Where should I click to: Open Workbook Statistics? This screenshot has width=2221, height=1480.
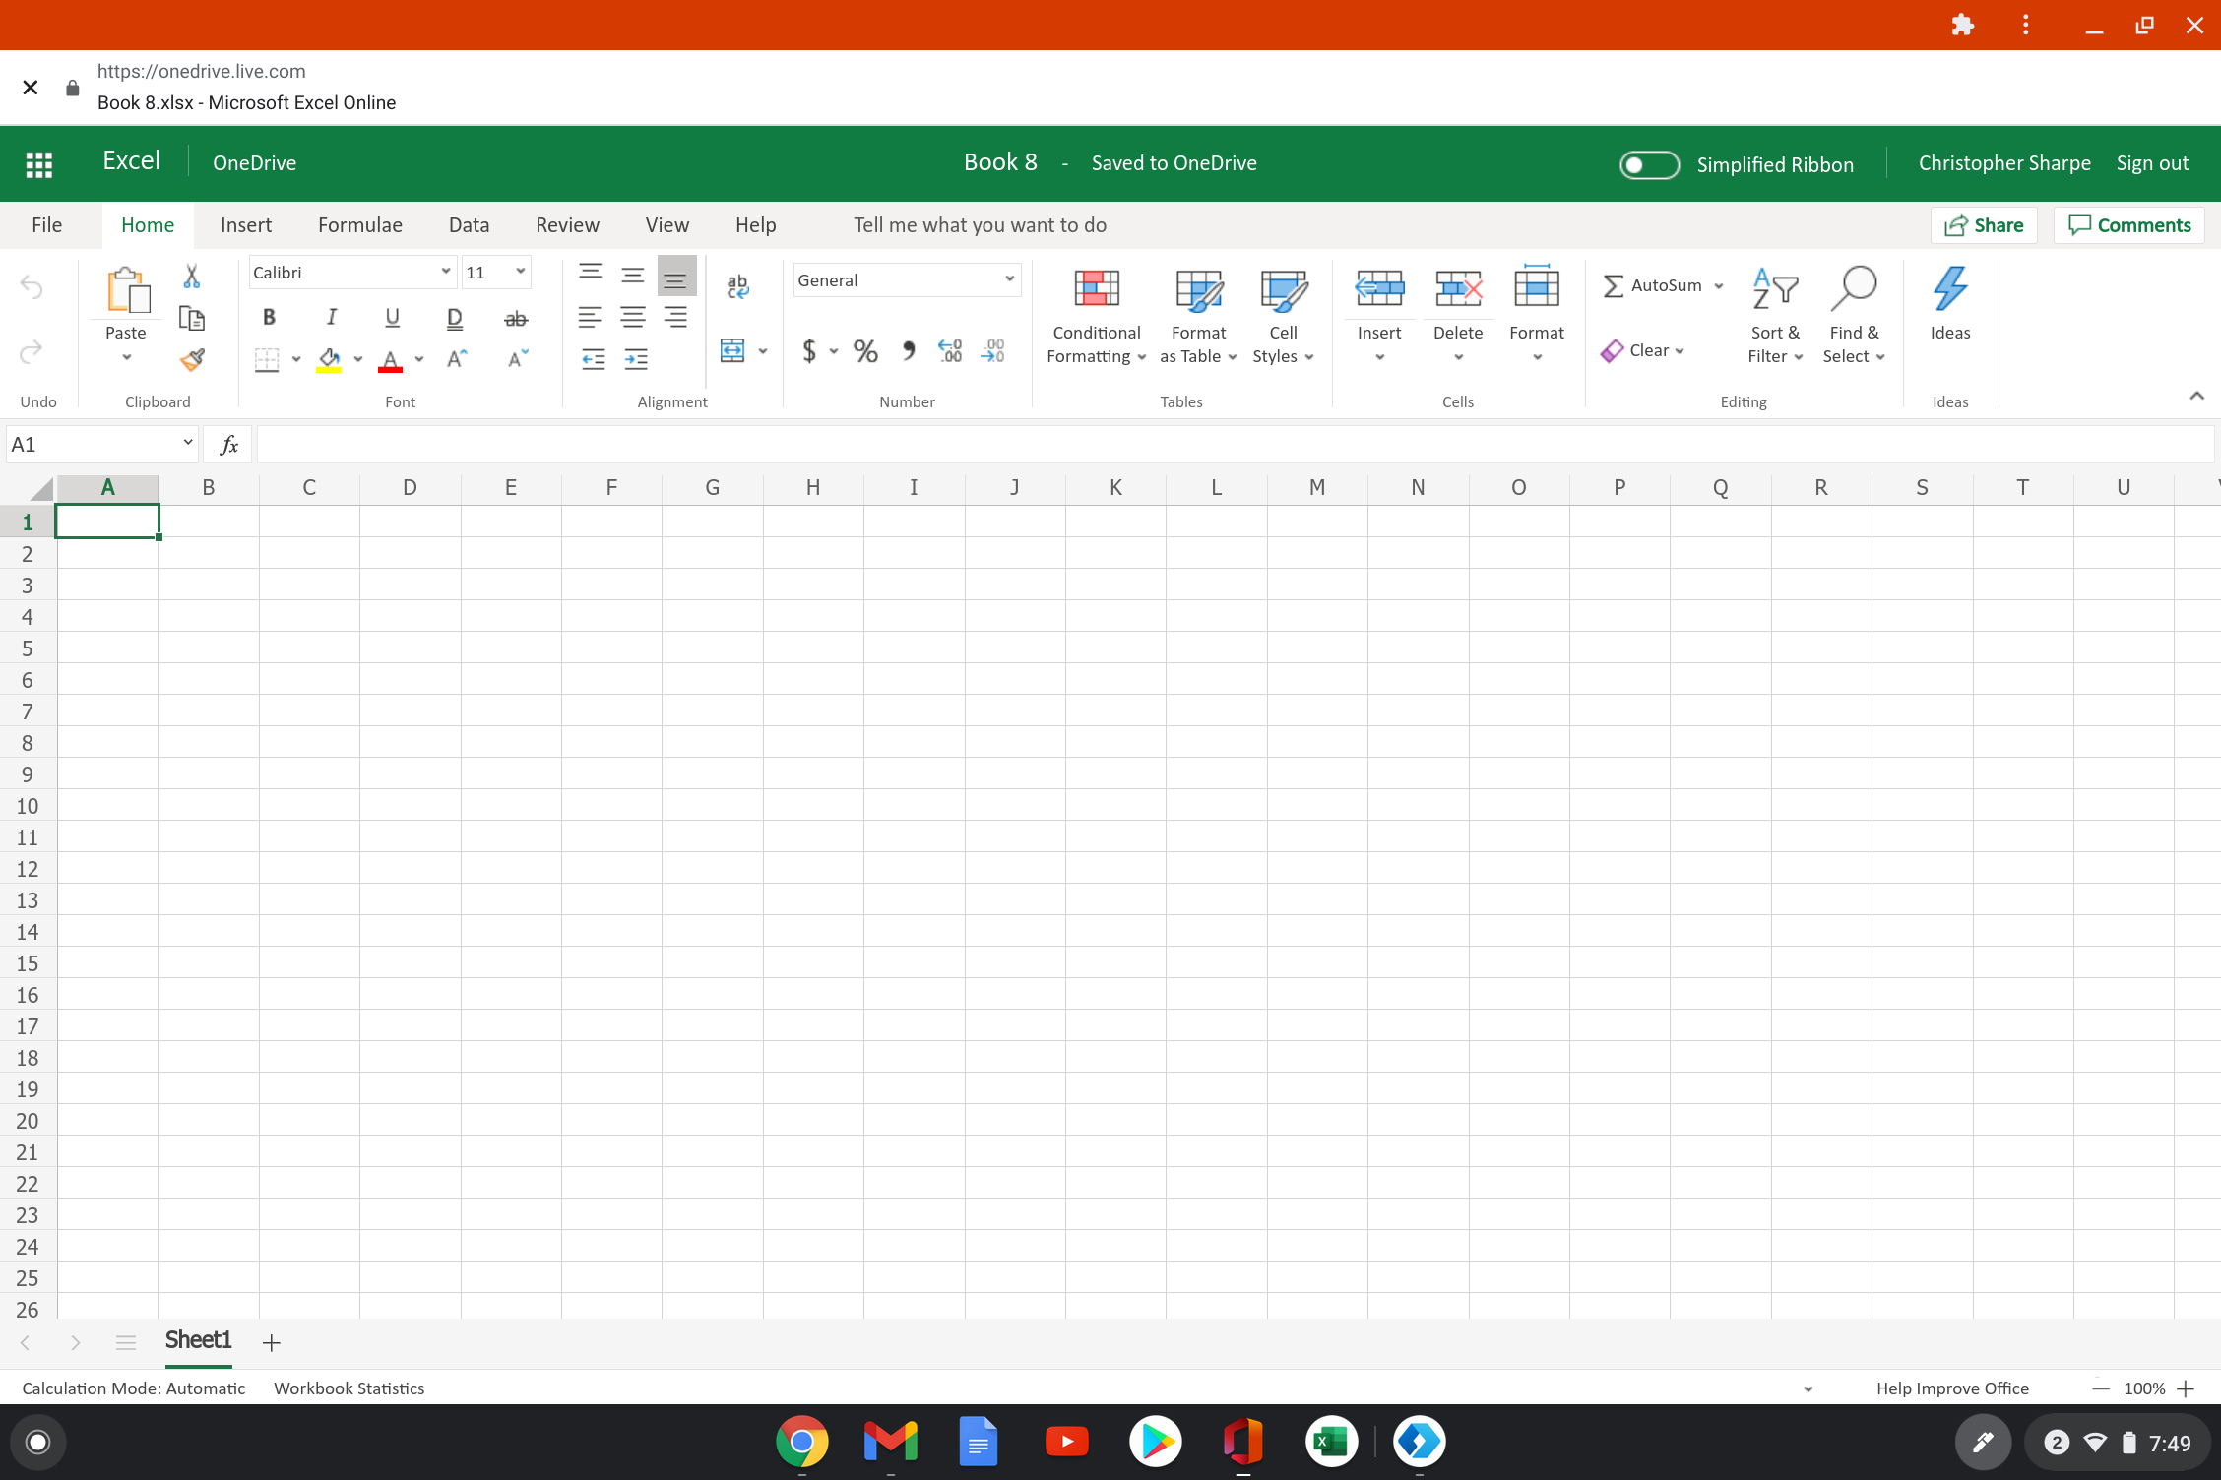pos(349,1388)
